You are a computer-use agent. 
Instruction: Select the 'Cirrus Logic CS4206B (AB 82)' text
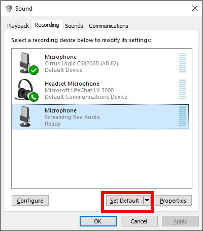pos(81,63)
